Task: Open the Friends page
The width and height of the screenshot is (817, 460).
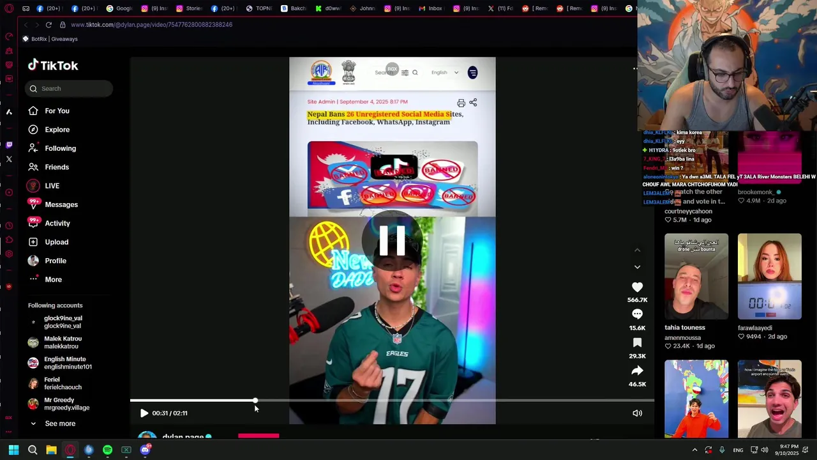Action: pyautogui.click(x=49, y=167)
